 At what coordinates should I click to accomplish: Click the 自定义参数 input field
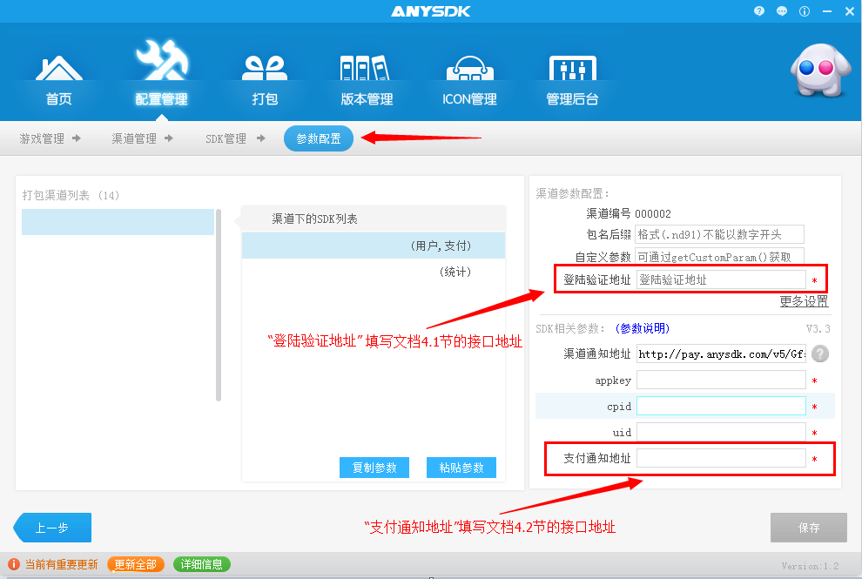tap(719, 257)
